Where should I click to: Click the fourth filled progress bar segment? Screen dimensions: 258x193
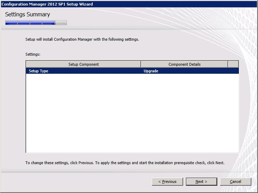pos(49,23)
